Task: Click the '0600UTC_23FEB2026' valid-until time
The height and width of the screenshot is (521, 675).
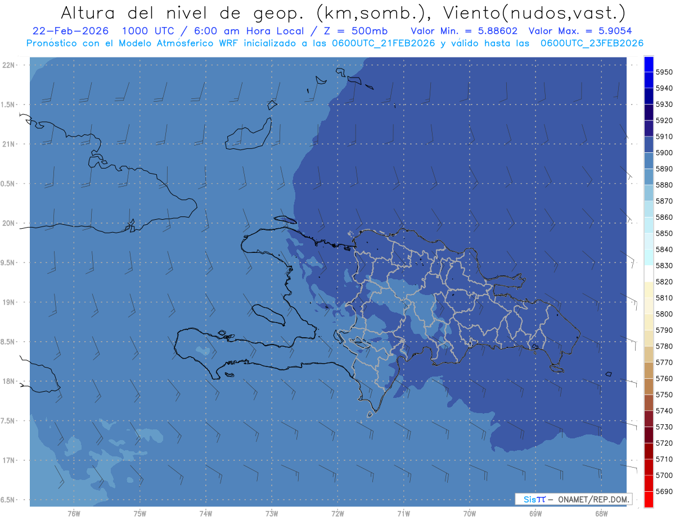Action: 592,43
